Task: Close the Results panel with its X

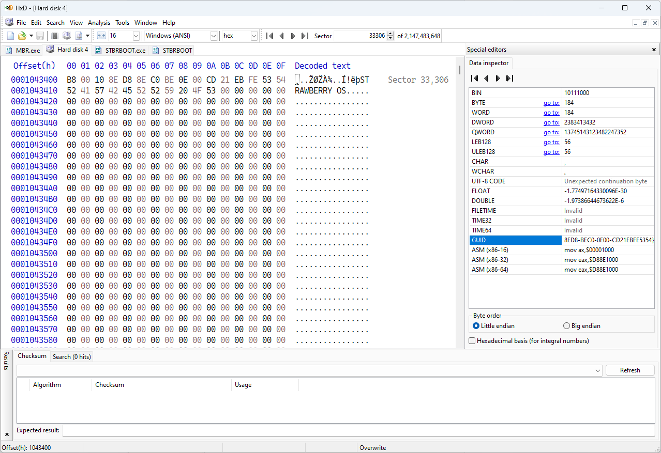Action: (7, 434)
